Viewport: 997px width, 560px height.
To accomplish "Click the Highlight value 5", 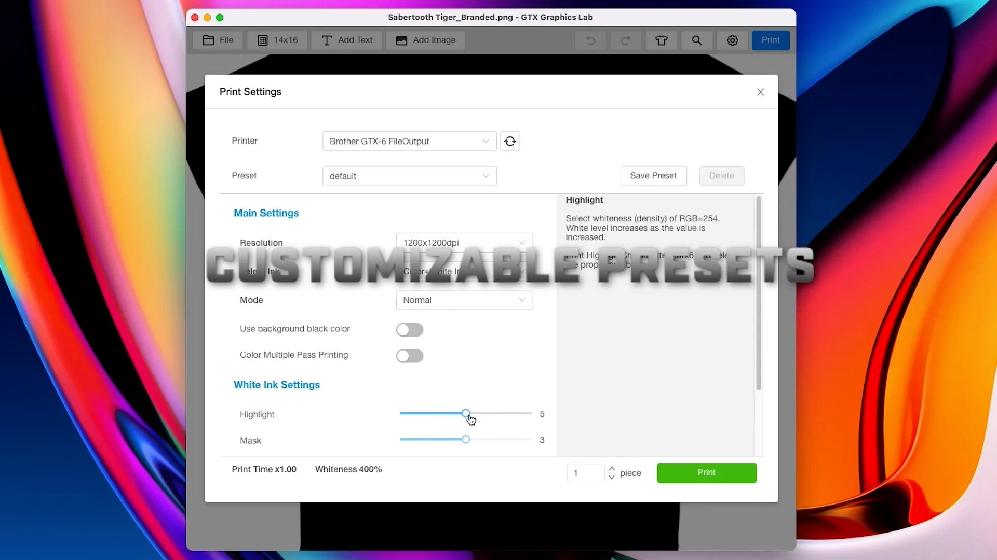I will [542, 414].
